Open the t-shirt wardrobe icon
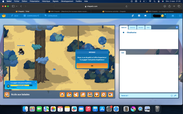The image size is (183, 114). tap(76, 95)
